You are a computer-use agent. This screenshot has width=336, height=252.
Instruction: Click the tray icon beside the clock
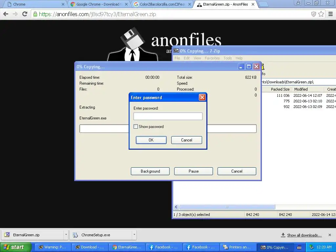pyautogui.click(x=312, y=247)
